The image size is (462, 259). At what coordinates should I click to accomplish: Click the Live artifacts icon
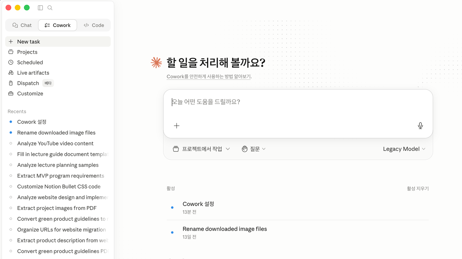[x=11, y=73]
